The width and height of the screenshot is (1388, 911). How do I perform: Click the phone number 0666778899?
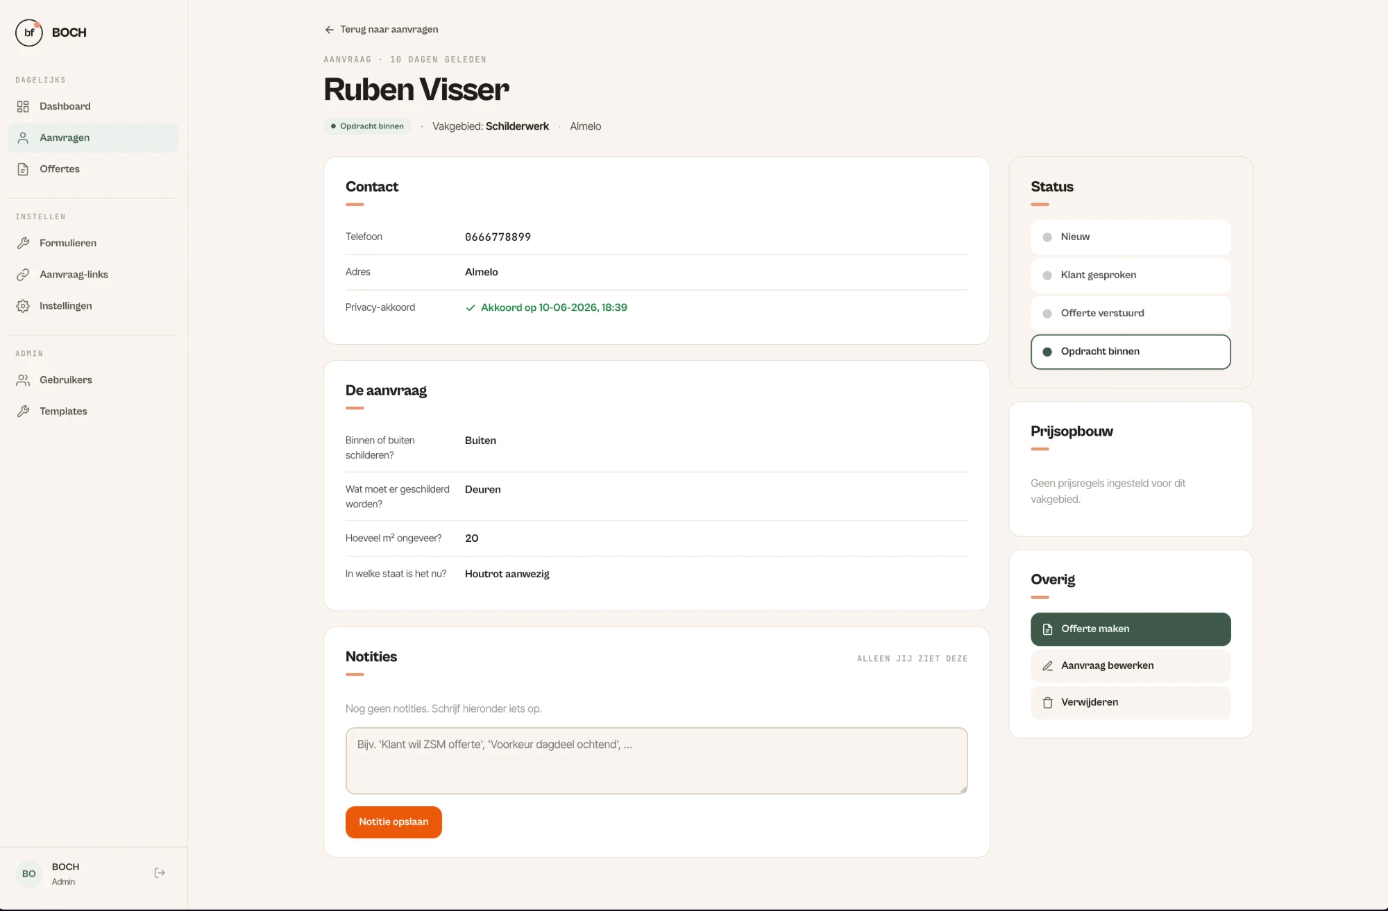(x=498, y=237)
